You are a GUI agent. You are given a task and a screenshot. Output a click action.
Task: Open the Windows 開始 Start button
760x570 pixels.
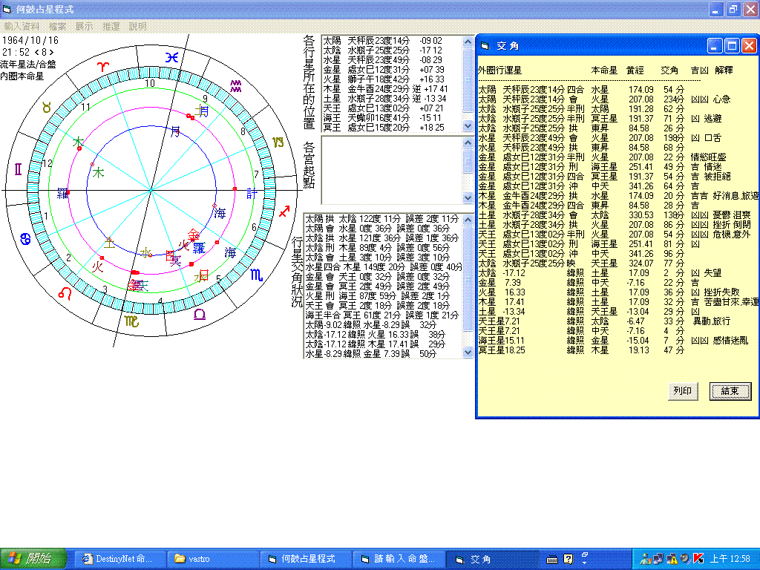point(33,558)
